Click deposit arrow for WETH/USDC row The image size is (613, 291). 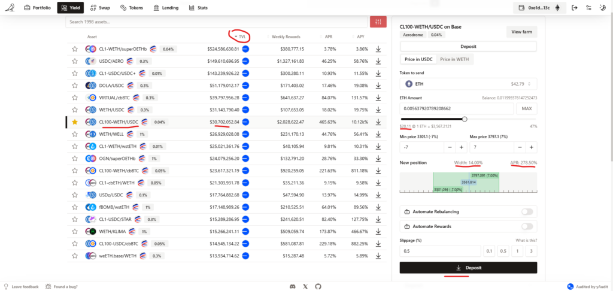click(x=378, y=110)
